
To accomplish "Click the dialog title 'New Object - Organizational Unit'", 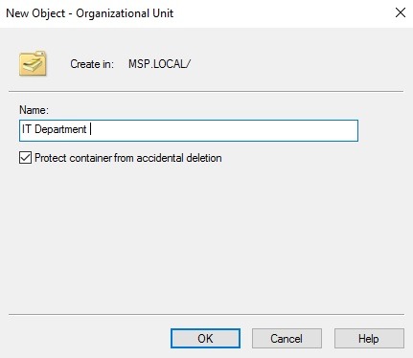I will point(90,13).
